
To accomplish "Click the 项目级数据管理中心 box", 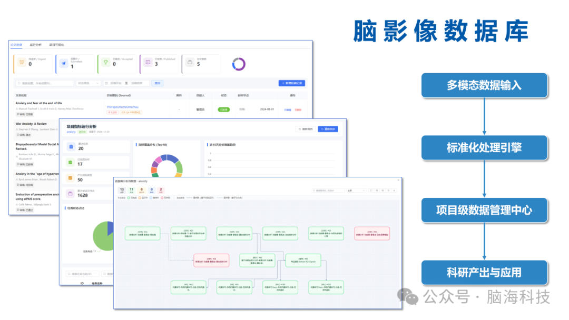I will pyautogui.click(x=484, y=210).
